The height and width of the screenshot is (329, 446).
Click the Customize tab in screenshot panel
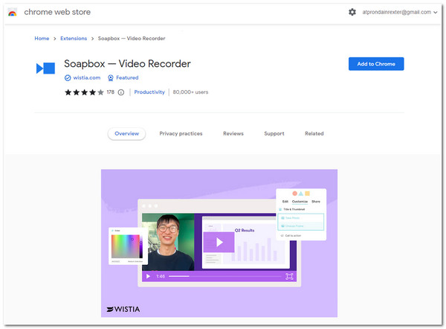click(300, 202)
